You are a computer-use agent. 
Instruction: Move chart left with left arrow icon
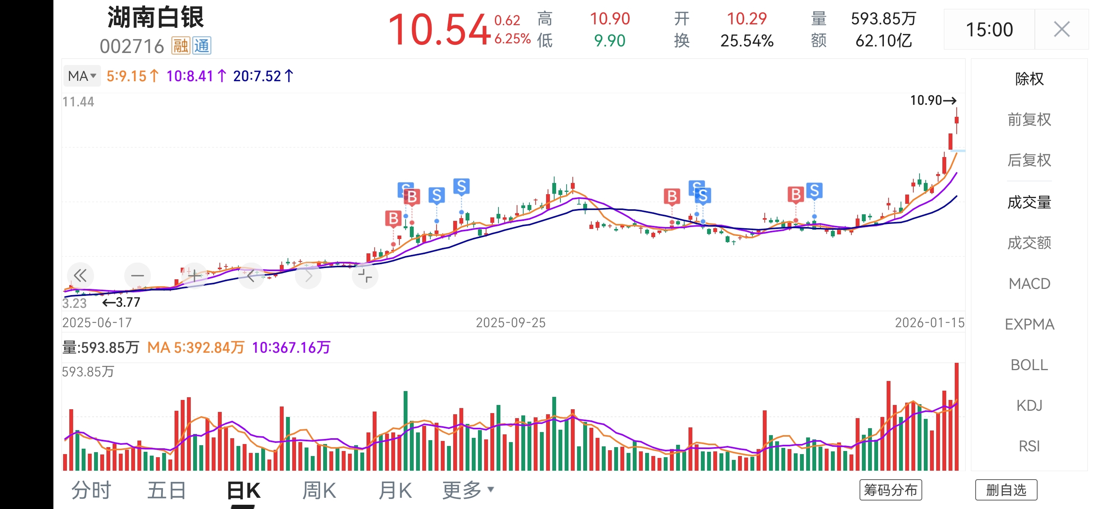tap(252, 276)
